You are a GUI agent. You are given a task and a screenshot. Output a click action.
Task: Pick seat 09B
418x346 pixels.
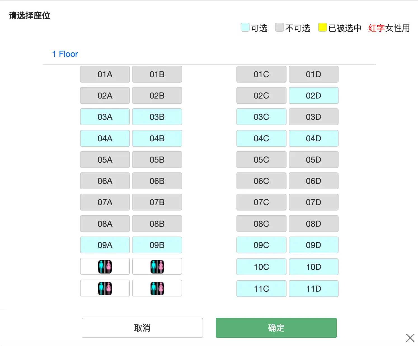pos(157,245)
